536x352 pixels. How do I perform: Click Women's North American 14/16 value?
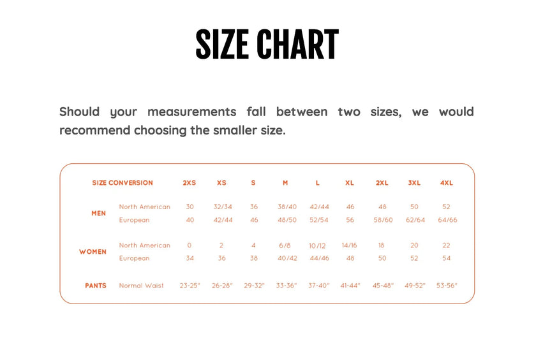coord(350,246)
